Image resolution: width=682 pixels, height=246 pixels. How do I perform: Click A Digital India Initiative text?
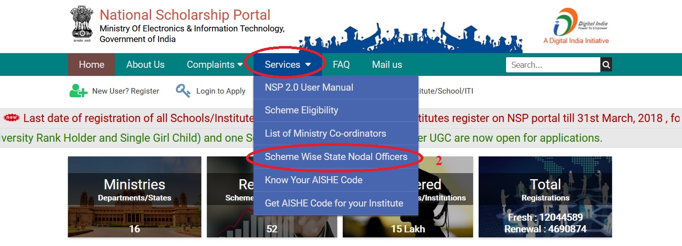click(x=576, y=41)
